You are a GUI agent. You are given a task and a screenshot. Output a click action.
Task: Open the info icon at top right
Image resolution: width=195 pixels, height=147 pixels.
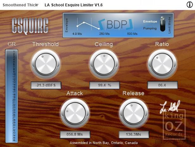(190, 5)
